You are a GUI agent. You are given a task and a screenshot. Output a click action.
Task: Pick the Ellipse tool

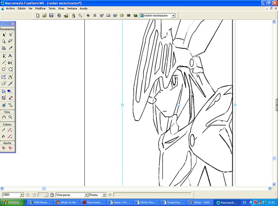coord(4,69)
